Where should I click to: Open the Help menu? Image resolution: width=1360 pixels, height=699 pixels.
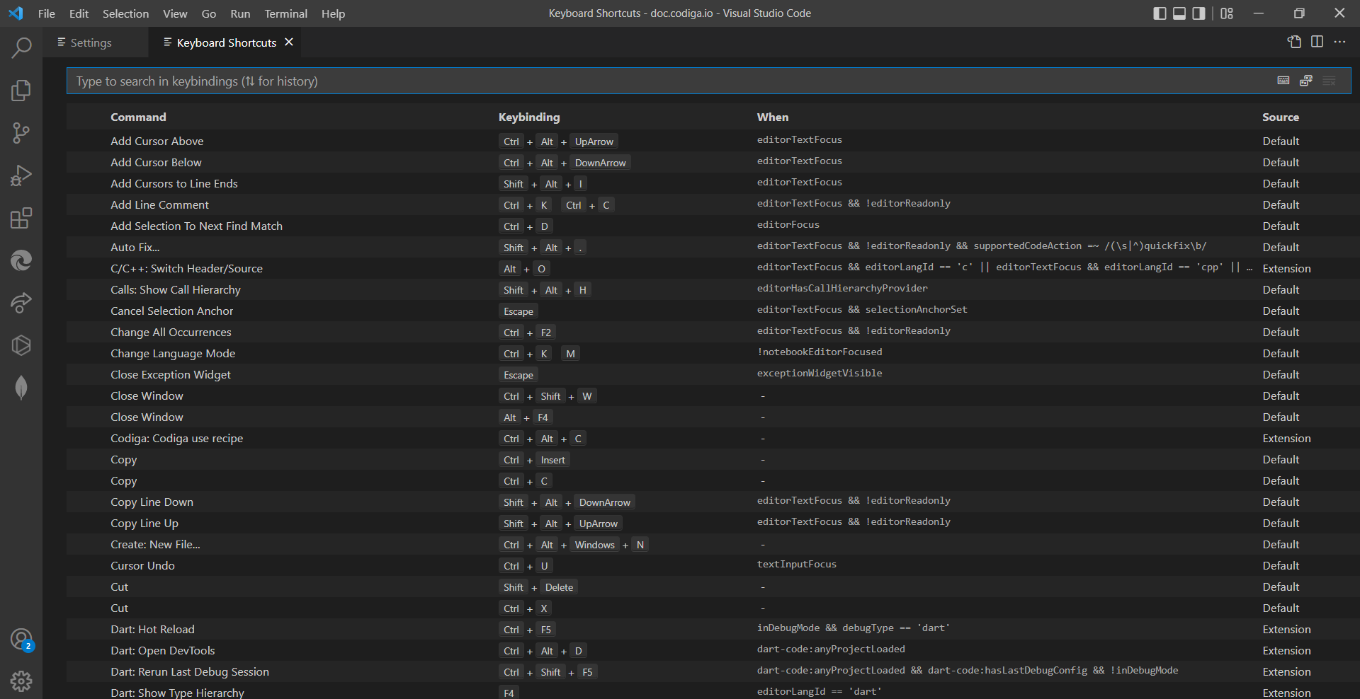pos(333,13)
